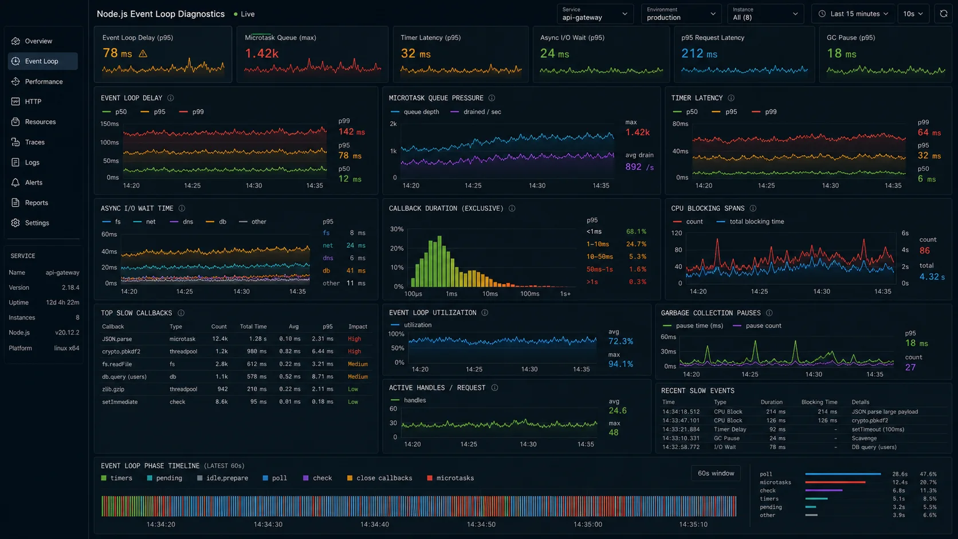Open the Performance sidebar icon
958x539 pixels.
point(15,82)
